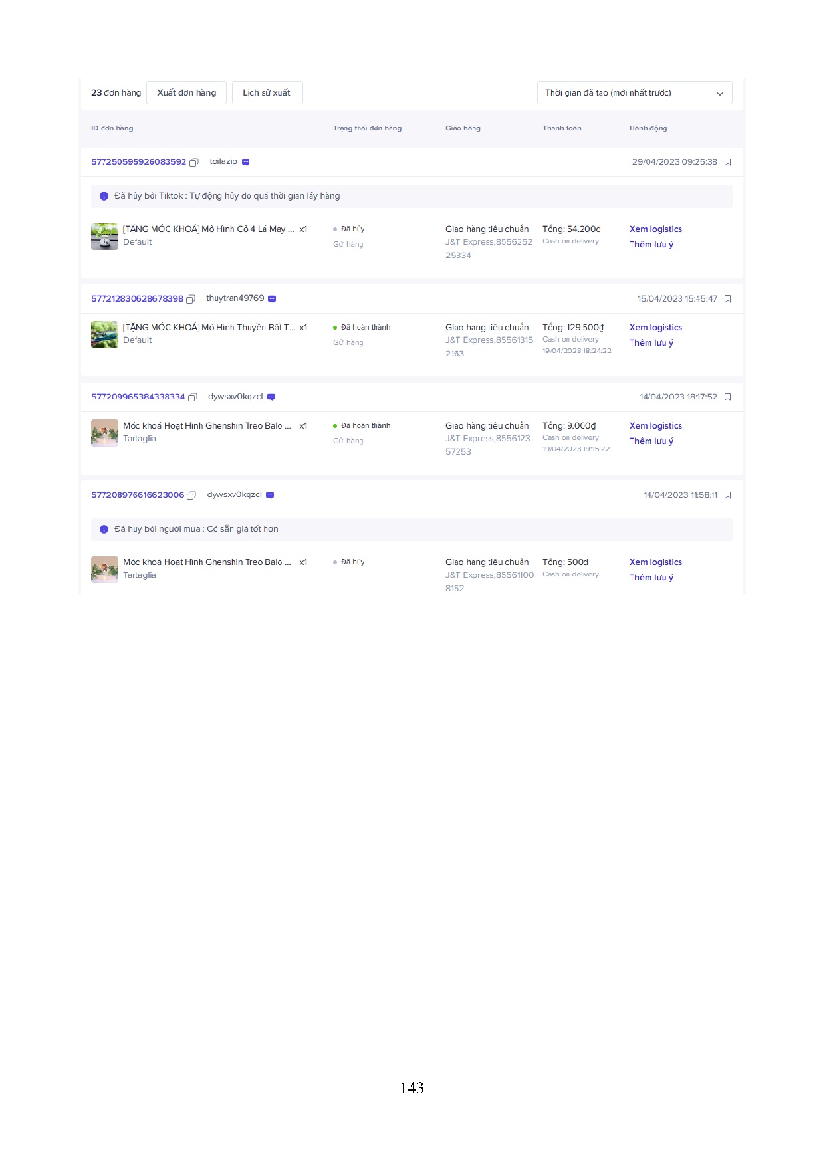Viewport: 825px width, 1165px height.
Task: Copy order ID 577250595926083592
Action: tap(194, 163)
